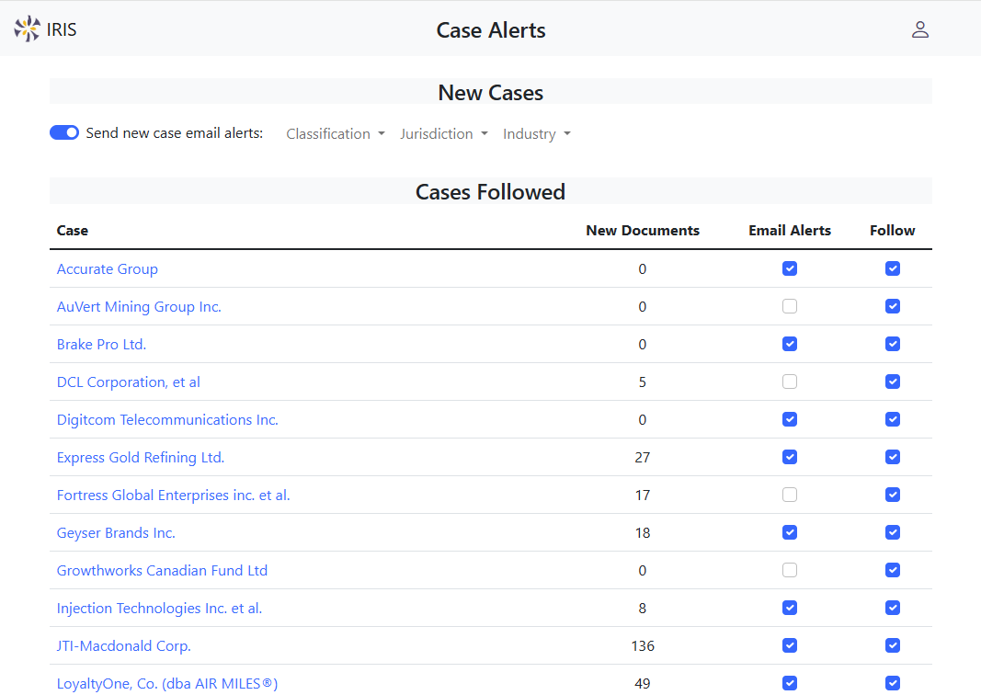Screen dimensions: 981x695
Task: Open Fortress Global Enterprises inc. et al. case
Action: pyautogui.click(x=173, y=495)
